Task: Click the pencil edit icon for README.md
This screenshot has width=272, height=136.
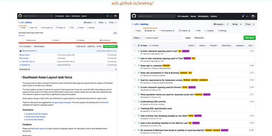Action: pyautogui.click(x=116, y=70)
